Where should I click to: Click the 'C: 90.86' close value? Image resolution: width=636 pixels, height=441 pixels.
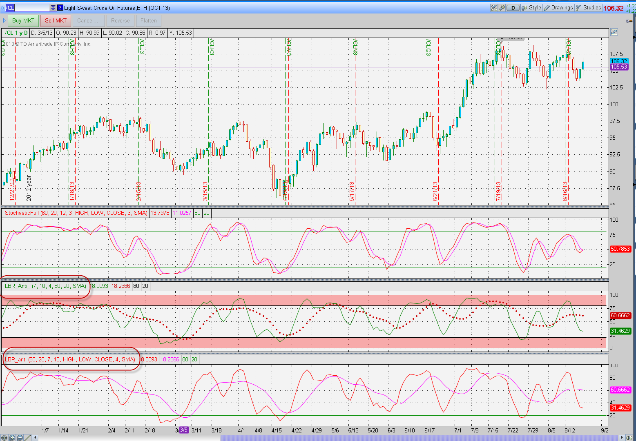click(x=136, y=33)
